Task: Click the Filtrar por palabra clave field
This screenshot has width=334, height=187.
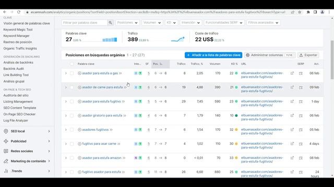Action: pyautogui.click(x=85, y=23)
